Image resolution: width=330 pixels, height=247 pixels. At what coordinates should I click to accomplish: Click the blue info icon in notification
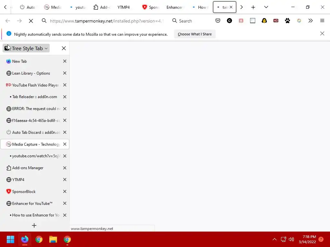tap(9, 33)
